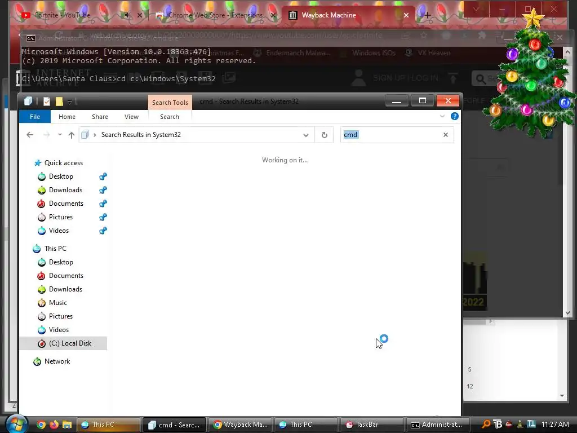The height and width of the screenshot is (433, 577).
Task: Open Customize Quick Access Toolbar dropdown
Action: [69, 101]
